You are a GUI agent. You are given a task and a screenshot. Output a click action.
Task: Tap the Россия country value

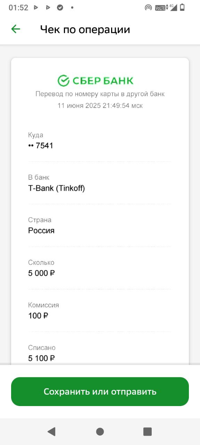coord(41,230)
